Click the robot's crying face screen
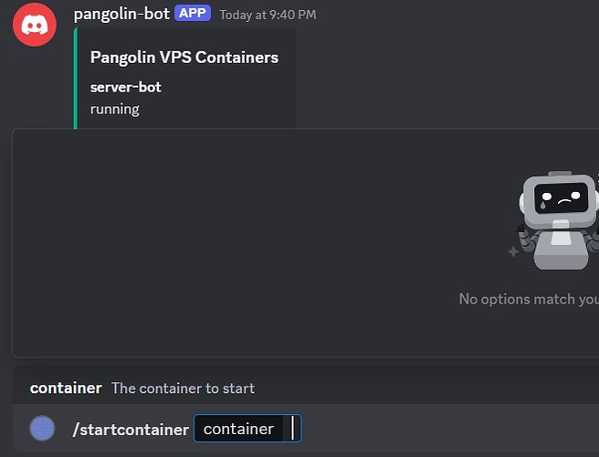This screenshot has width=599, height=457. click(561, 197)
